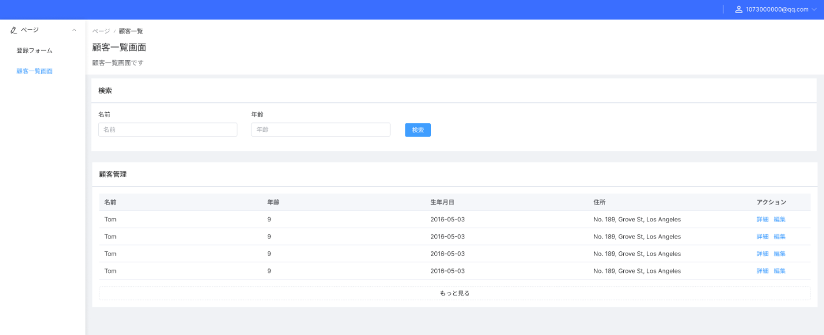The image size is (824, 335).
Task: Click the もっと見る button below the table
Action: [454, 293]
